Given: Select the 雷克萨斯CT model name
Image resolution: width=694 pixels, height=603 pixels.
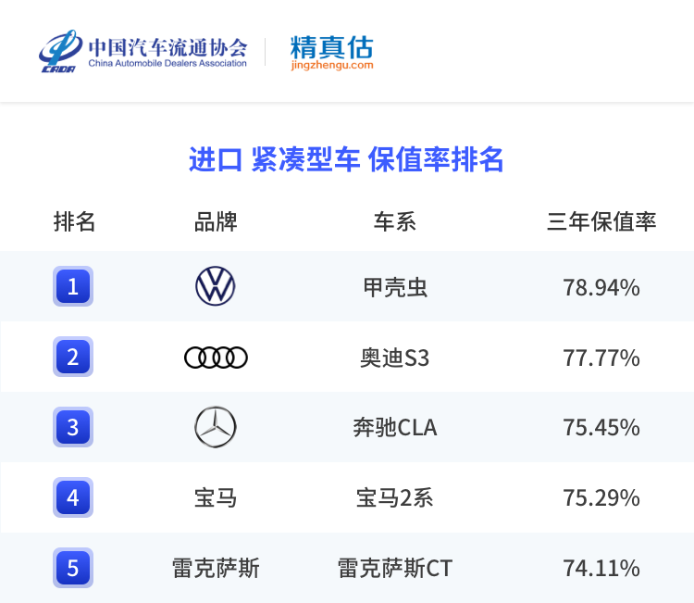Looking at the screenshot, I should pos(395,568).
